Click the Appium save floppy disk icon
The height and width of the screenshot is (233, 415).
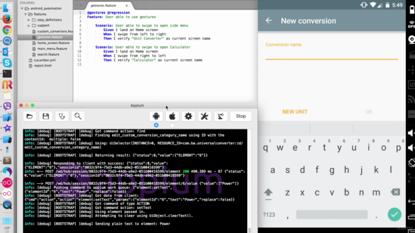pos(46,116)
